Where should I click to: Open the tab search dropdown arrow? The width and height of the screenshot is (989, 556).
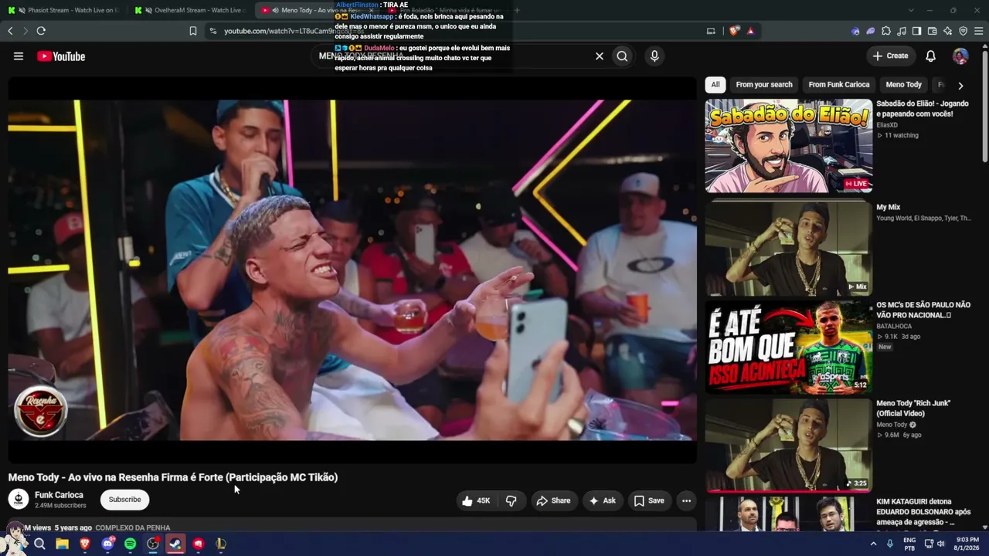point(911,10)
